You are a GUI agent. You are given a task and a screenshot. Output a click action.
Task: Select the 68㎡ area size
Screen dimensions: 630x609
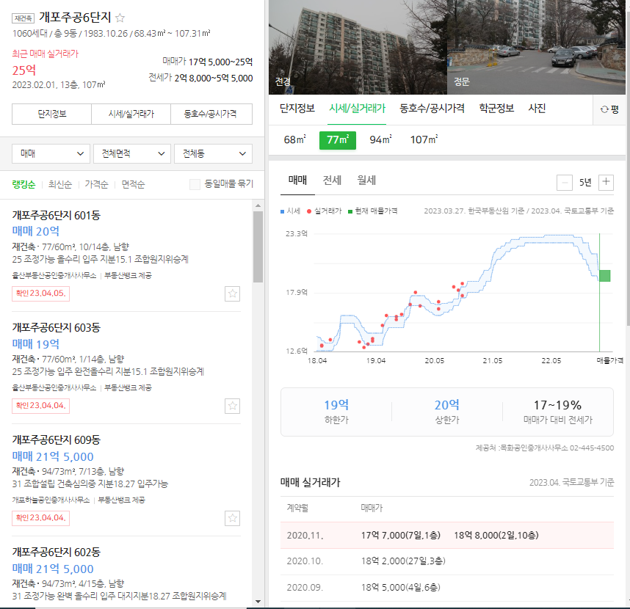tap(294, 139)
